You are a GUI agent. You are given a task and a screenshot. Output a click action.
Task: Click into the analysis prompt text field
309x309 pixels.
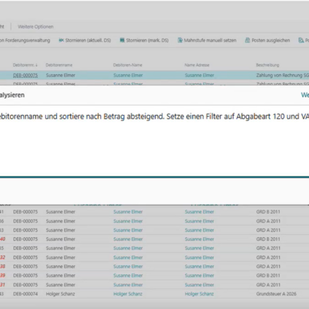point(154,141)
